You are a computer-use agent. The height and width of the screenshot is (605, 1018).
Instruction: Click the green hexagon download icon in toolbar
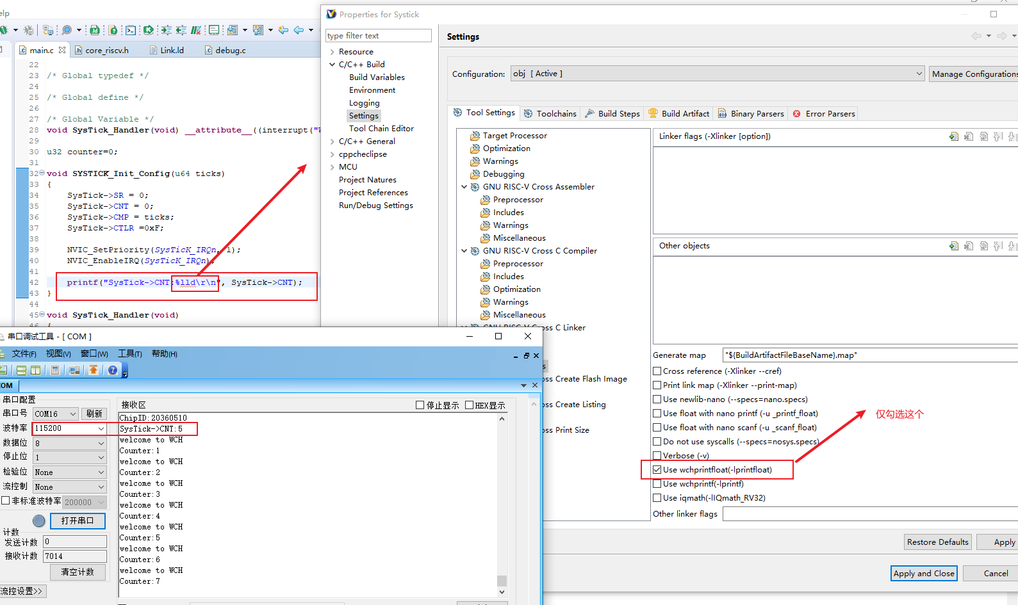(149, 30)
